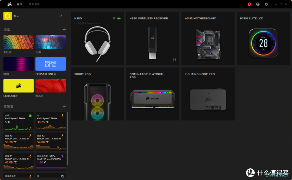Click the thermometer icon on 温度 #1 sensor

[x=30, y=156]
